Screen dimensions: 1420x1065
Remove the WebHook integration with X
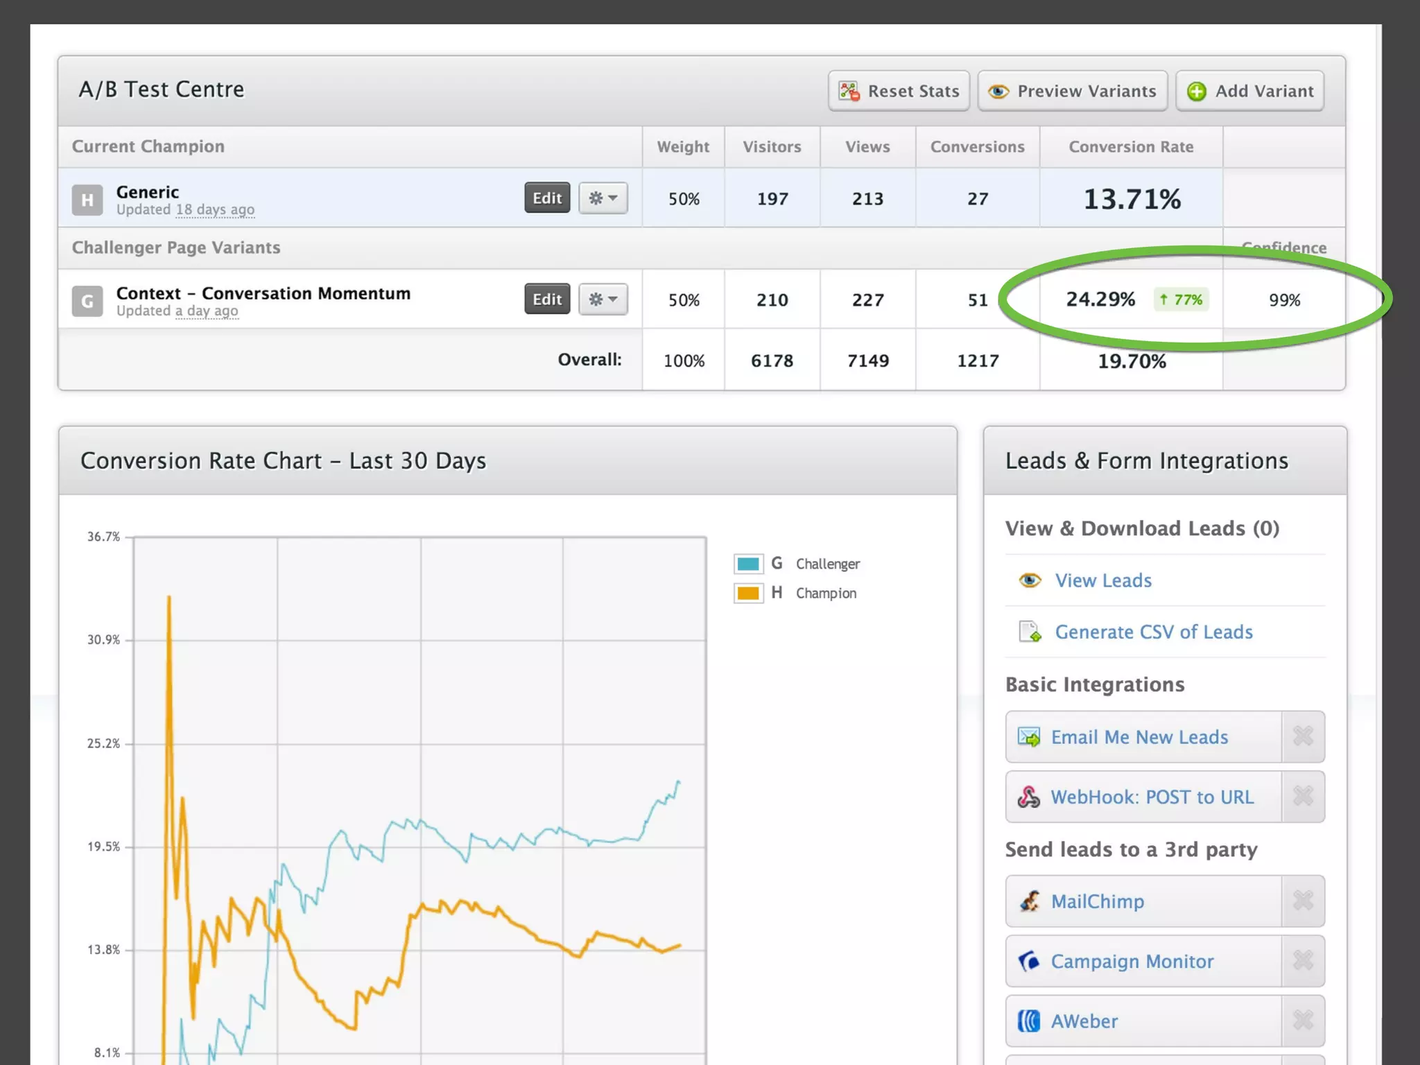pyautogui.click(x=1303, y=797)
